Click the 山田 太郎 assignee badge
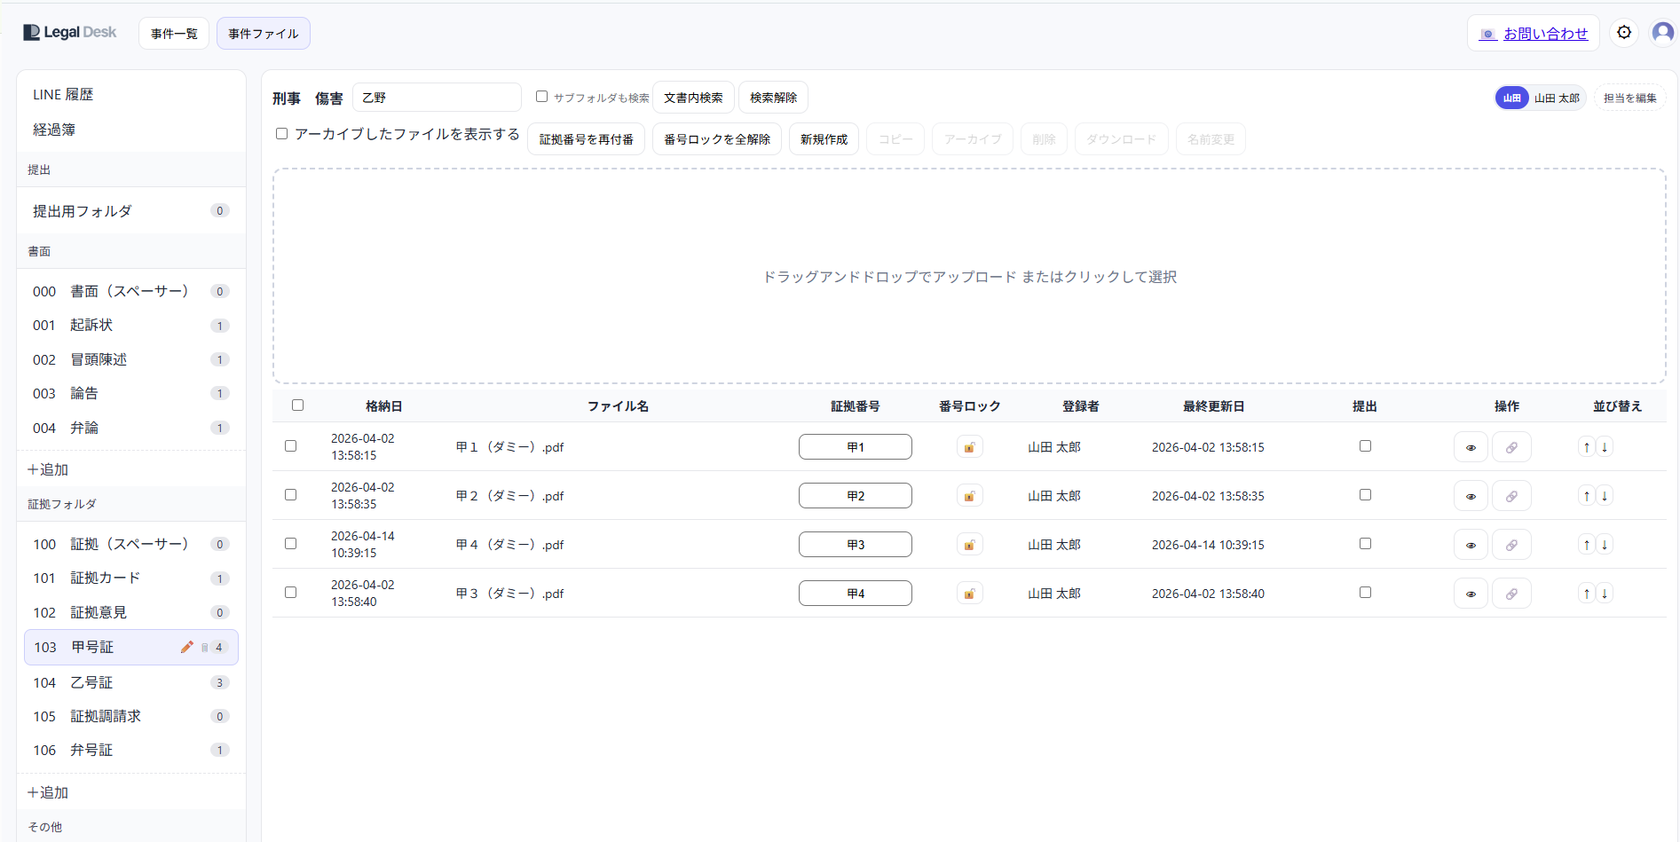This screenshot has width=1680, height=842. [1541, 98]
